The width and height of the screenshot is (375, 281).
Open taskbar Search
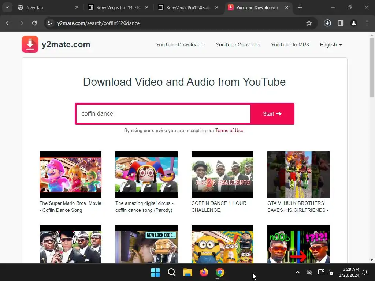coord(172,272)
